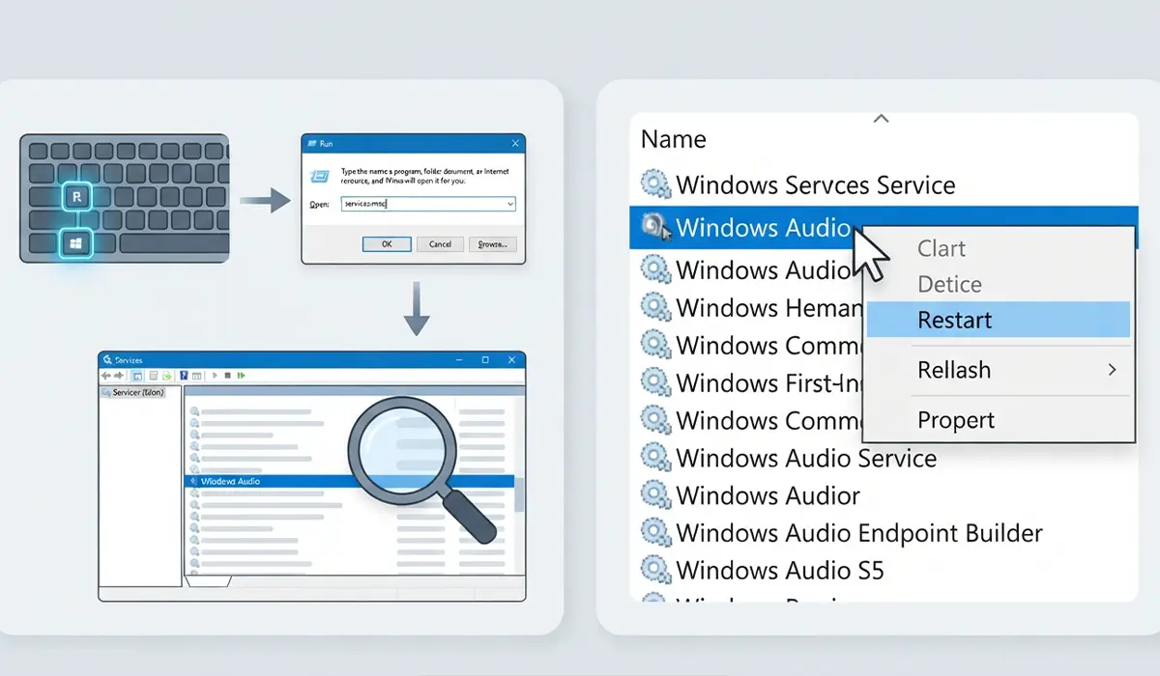
Task: Choose Restart from the context menu
Action: coord(998,320)
